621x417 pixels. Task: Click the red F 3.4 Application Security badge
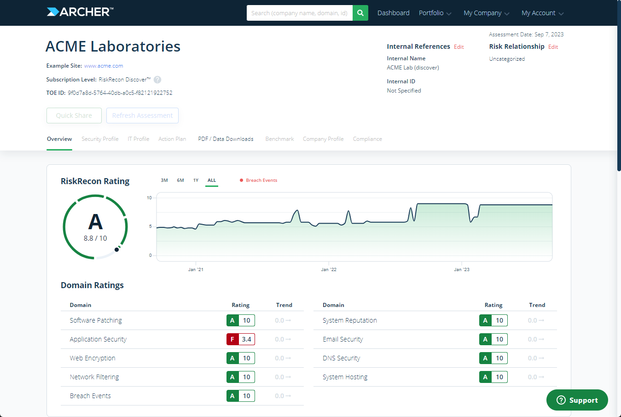click(240, 339)
